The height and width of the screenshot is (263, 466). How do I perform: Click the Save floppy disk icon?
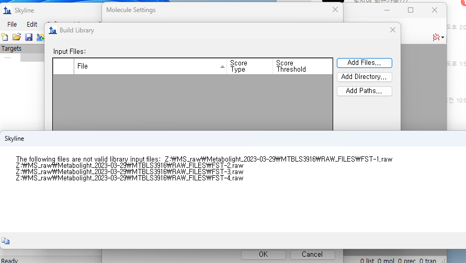click(x=29, y=37)
